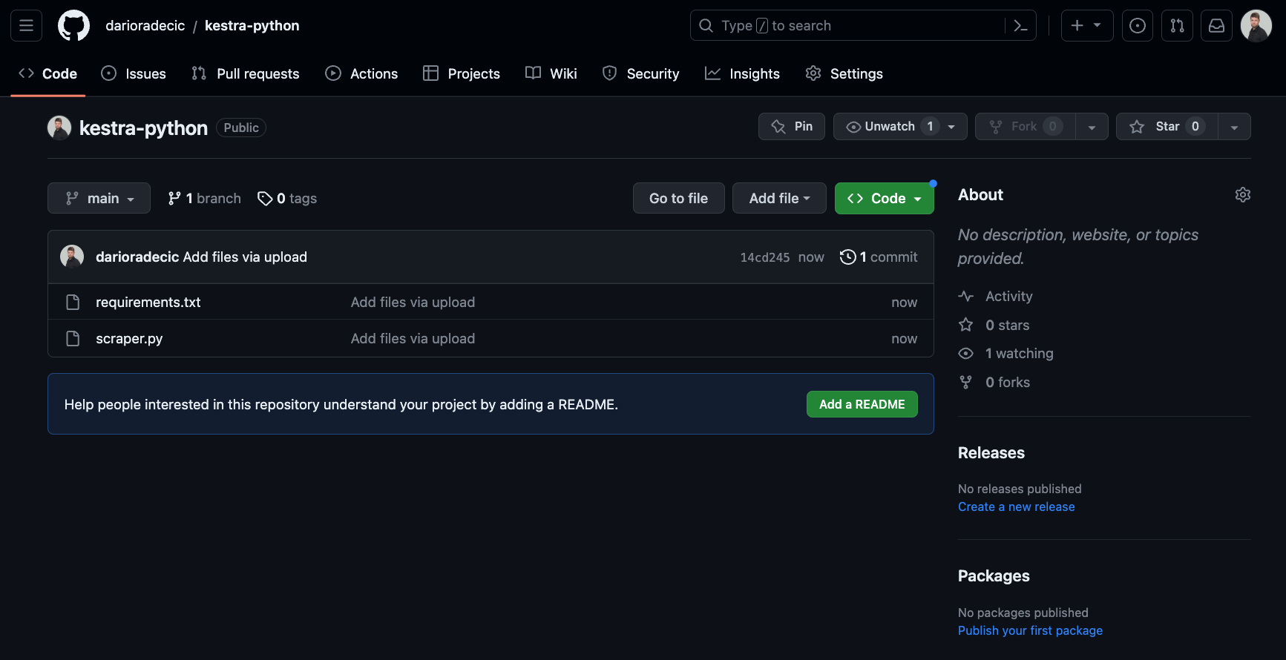Viewport: 1286px width, 660px height.
Task: Click the requirements.txt file icon
Action: point(73,302)
